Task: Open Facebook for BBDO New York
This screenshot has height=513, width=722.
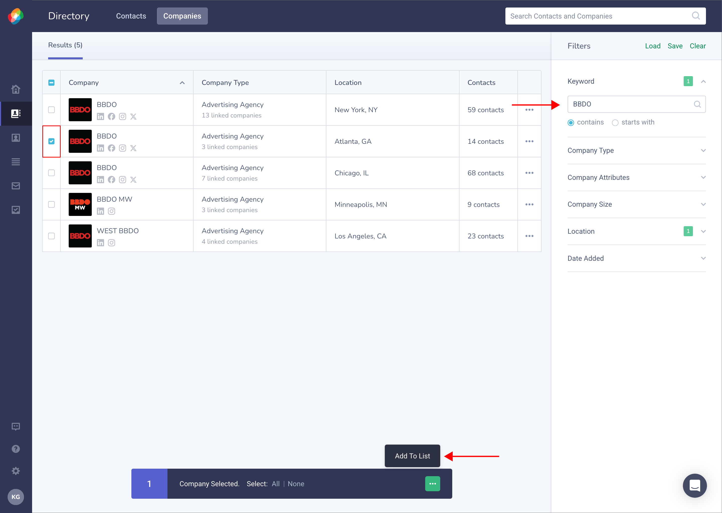Action: coord(111,116)
